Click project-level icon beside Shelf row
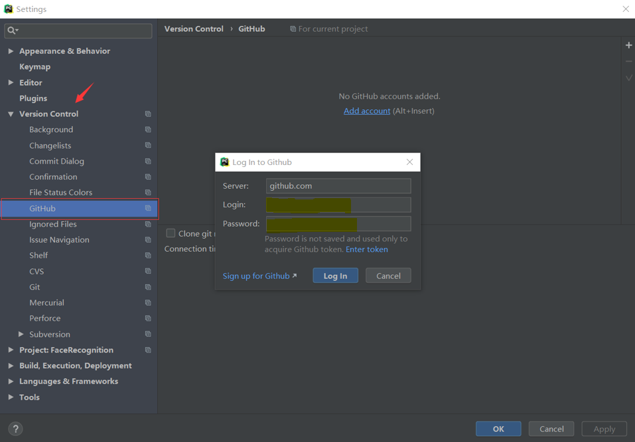The width and height of the screenshot is (635, 442). (148, 256)
